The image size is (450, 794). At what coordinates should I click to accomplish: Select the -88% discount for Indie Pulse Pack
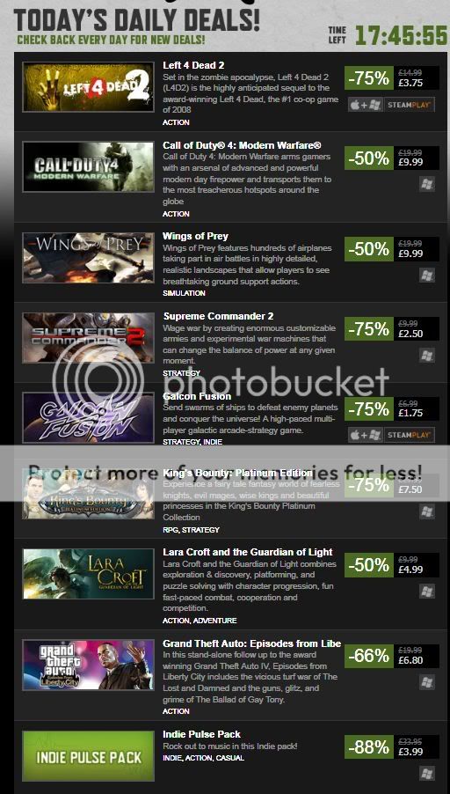pos(369,747)
